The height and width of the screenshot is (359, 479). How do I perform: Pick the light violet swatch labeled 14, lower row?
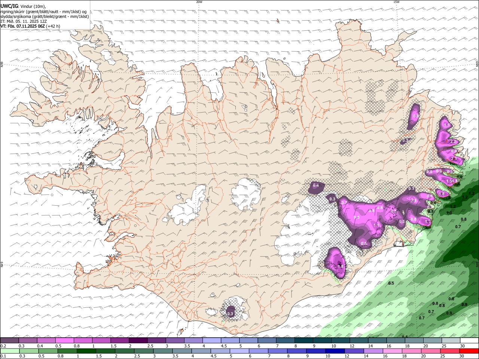373,351
